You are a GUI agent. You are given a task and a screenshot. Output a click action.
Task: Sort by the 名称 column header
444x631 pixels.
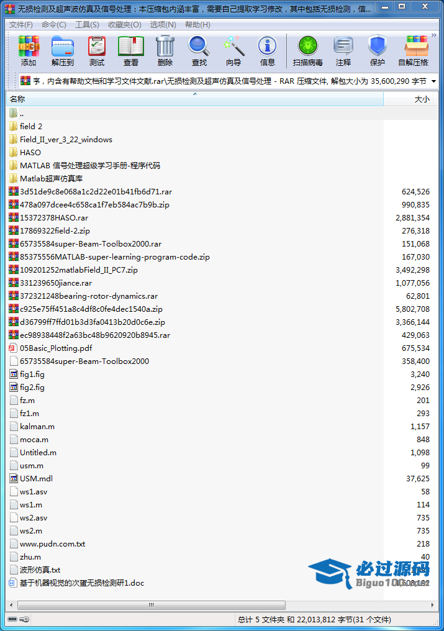click(195, 99)
